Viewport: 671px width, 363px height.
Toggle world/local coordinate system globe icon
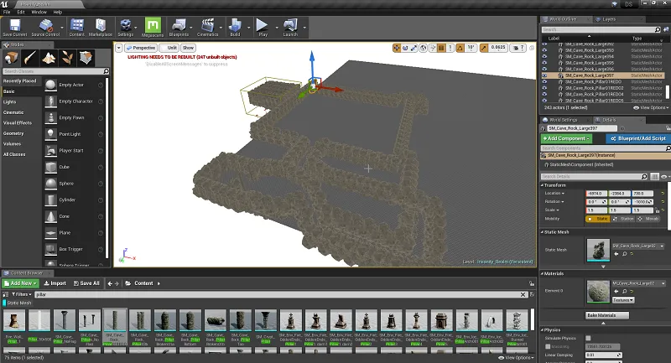click(424, 48)
